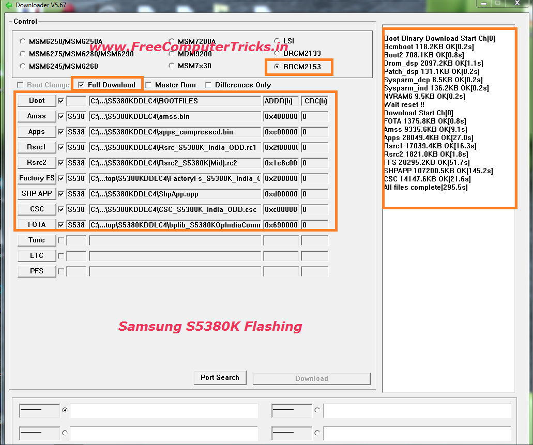Screen dimensions: 533x445
Task: Click the Download button
Action: [311, 379]
